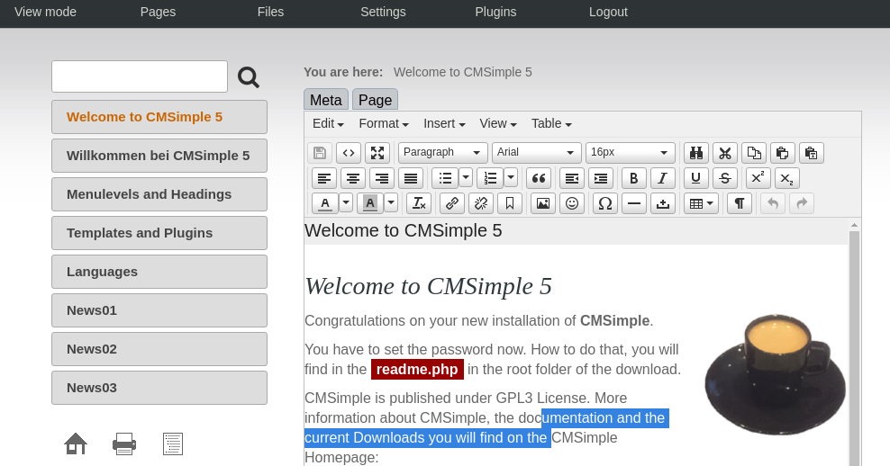Open the Templates and Plugins page
Screen dimensions: 890x466
click(159, 233)
